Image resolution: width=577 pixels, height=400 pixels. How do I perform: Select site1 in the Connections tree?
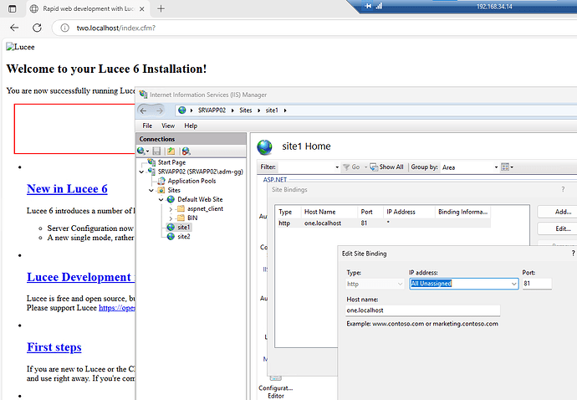[x=183, y=227]
